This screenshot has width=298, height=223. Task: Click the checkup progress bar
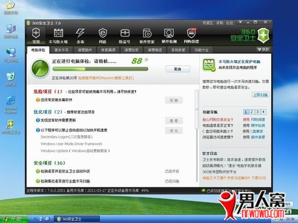(x=100, y=69)
